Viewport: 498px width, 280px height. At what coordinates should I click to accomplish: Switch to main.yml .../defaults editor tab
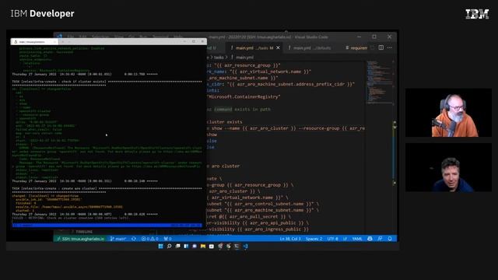311,48
